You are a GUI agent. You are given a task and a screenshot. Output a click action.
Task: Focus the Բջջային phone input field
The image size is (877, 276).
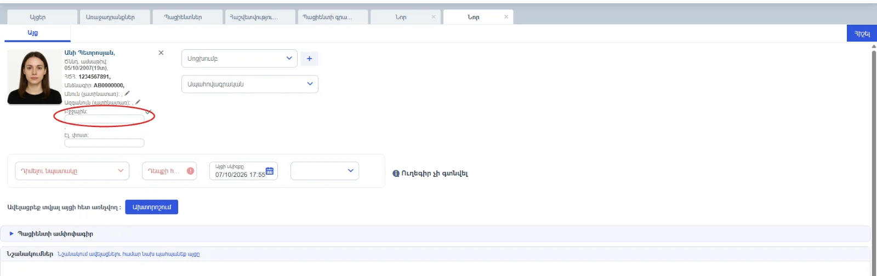pos(104,119)
